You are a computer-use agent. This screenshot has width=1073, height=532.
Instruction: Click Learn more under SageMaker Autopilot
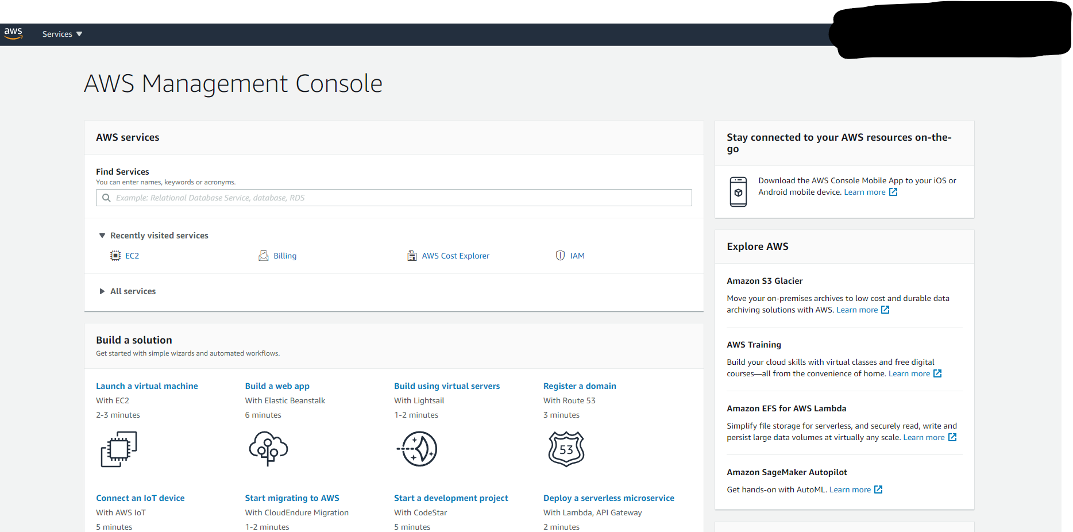click(850, 489)
